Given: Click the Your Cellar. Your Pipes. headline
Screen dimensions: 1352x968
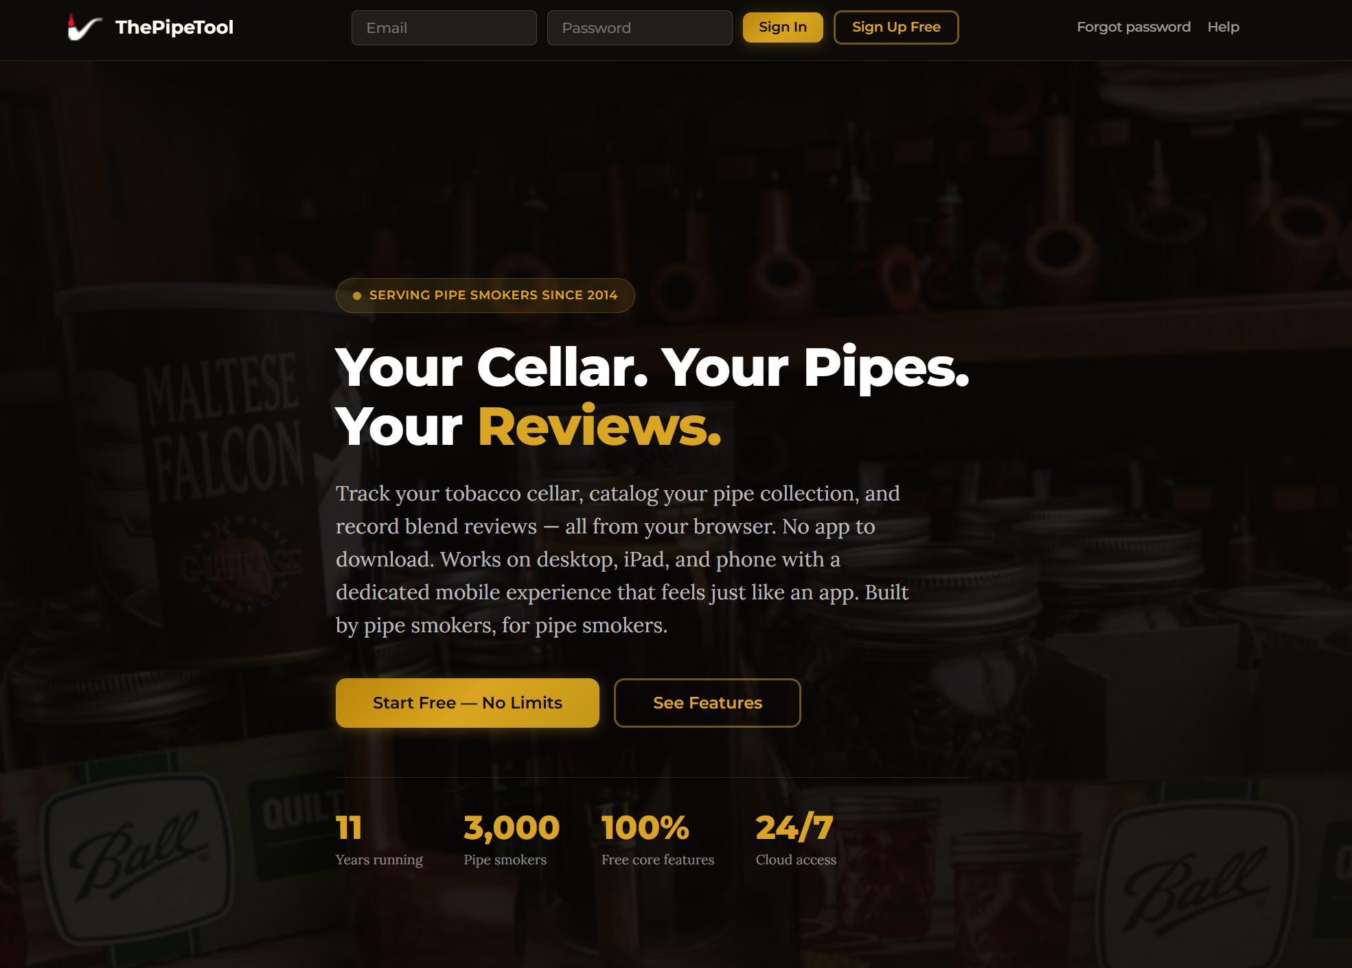Looking at the screenshot, I should click(652, 367).
